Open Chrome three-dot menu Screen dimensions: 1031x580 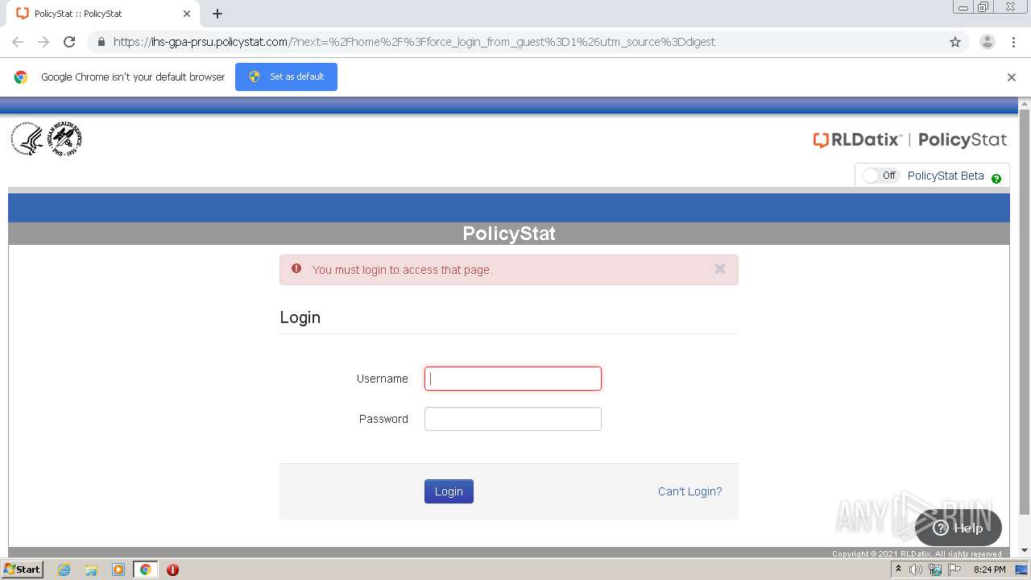tap(1013, 42)
